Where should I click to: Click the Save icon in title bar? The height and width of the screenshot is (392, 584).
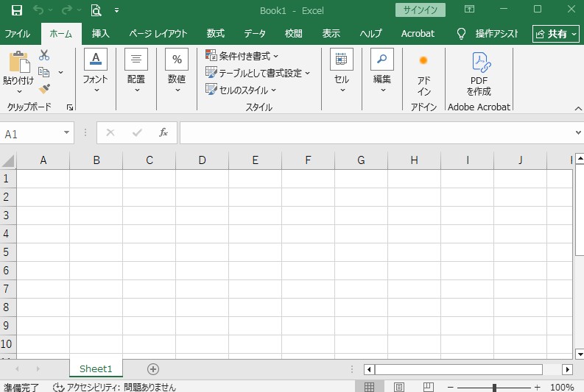click(16, 10)
